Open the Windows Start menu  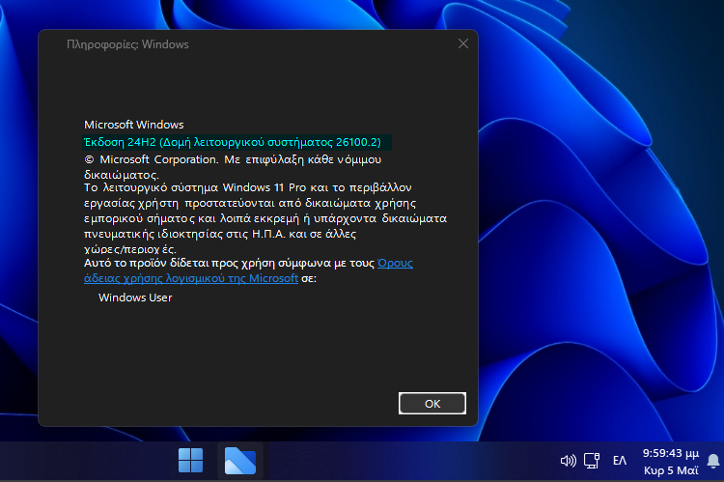[190, 461]
